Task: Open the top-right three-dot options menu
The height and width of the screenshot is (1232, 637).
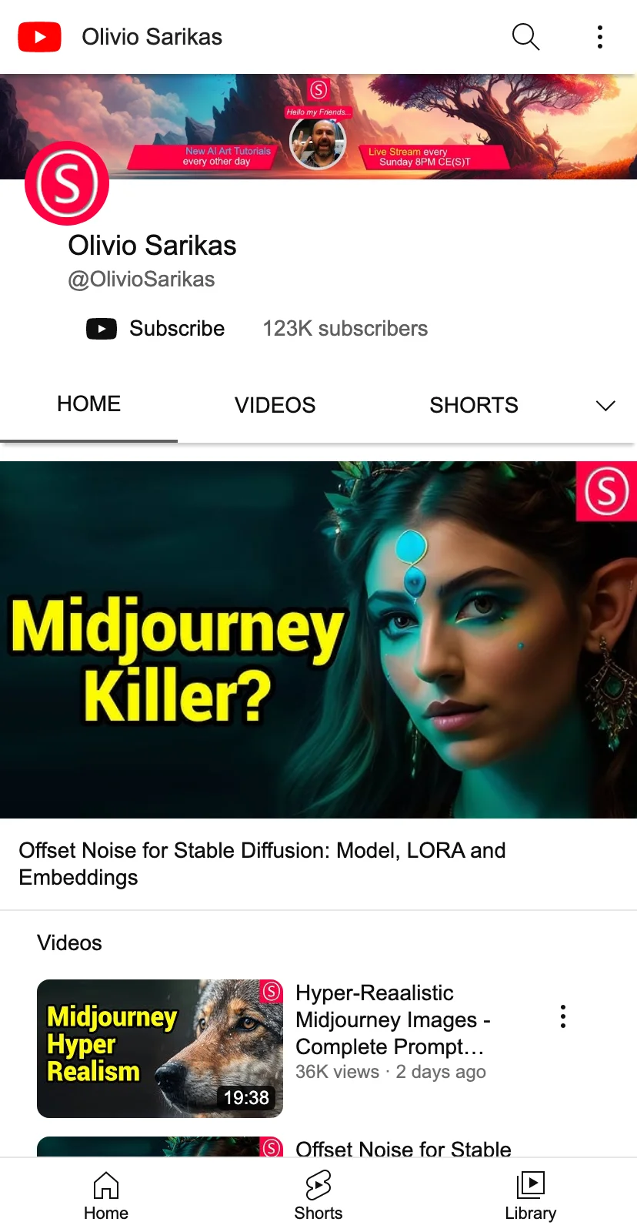Action: click(600, 37)
